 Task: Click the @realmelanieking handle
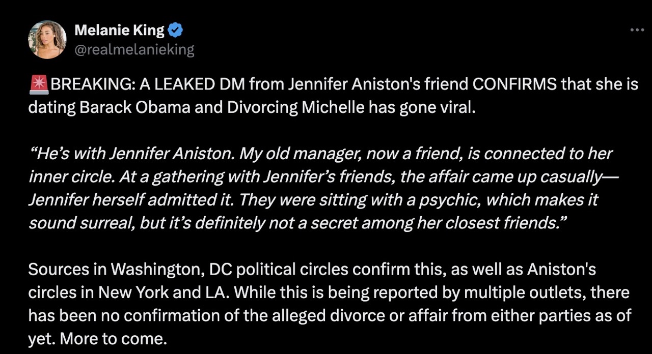tap(134, 49)
